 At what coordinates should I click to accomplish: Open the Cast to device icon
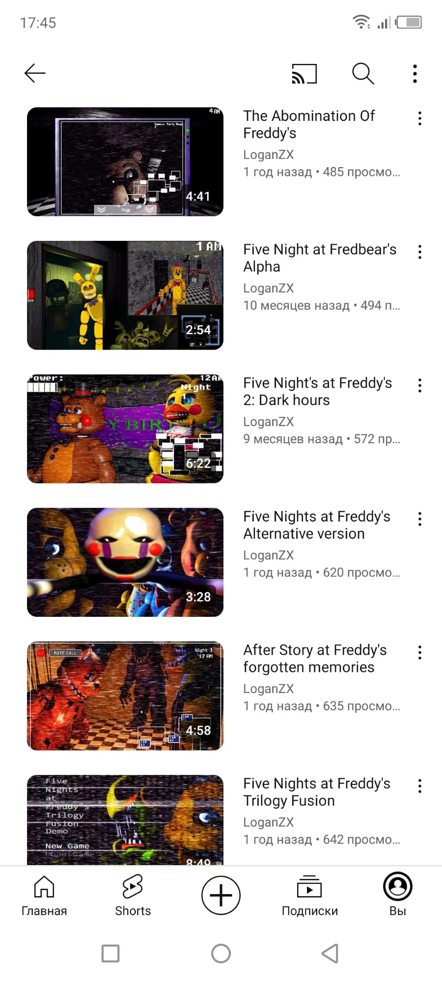304,74
